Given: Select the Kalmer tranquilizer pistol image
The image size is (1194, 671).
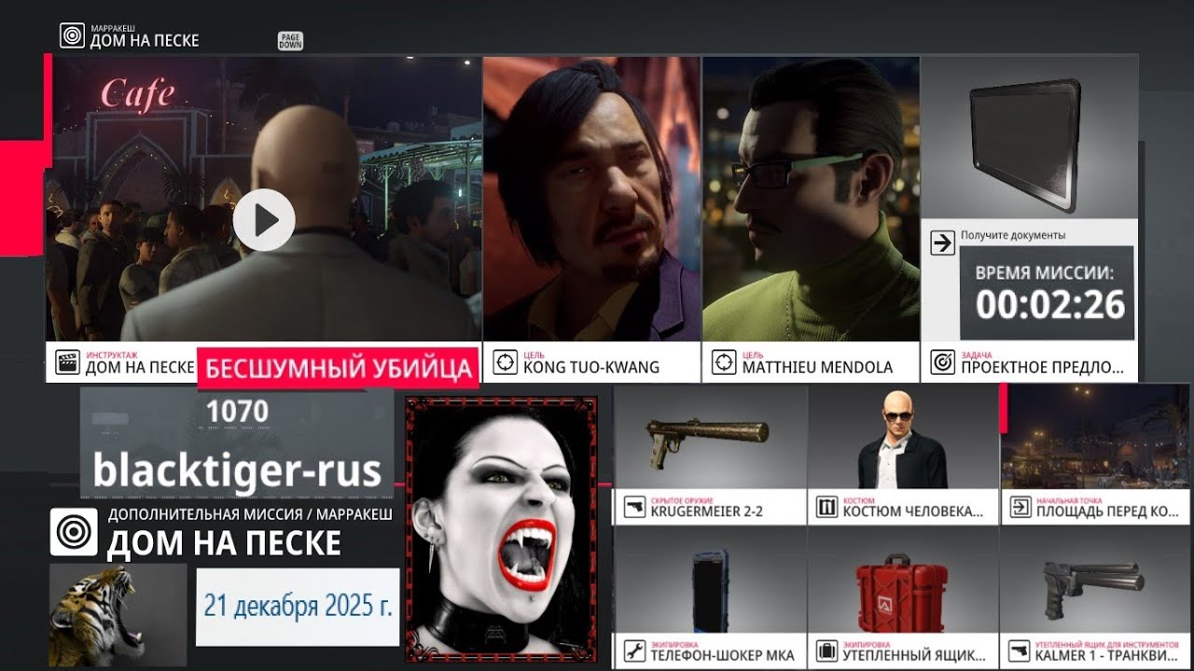Looking at the screenshot, I should [1097, 582].
